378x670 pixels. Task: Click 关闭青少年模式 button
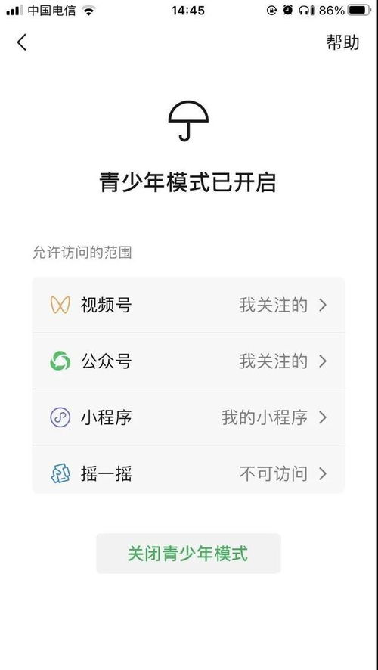(x=188, y=554)
